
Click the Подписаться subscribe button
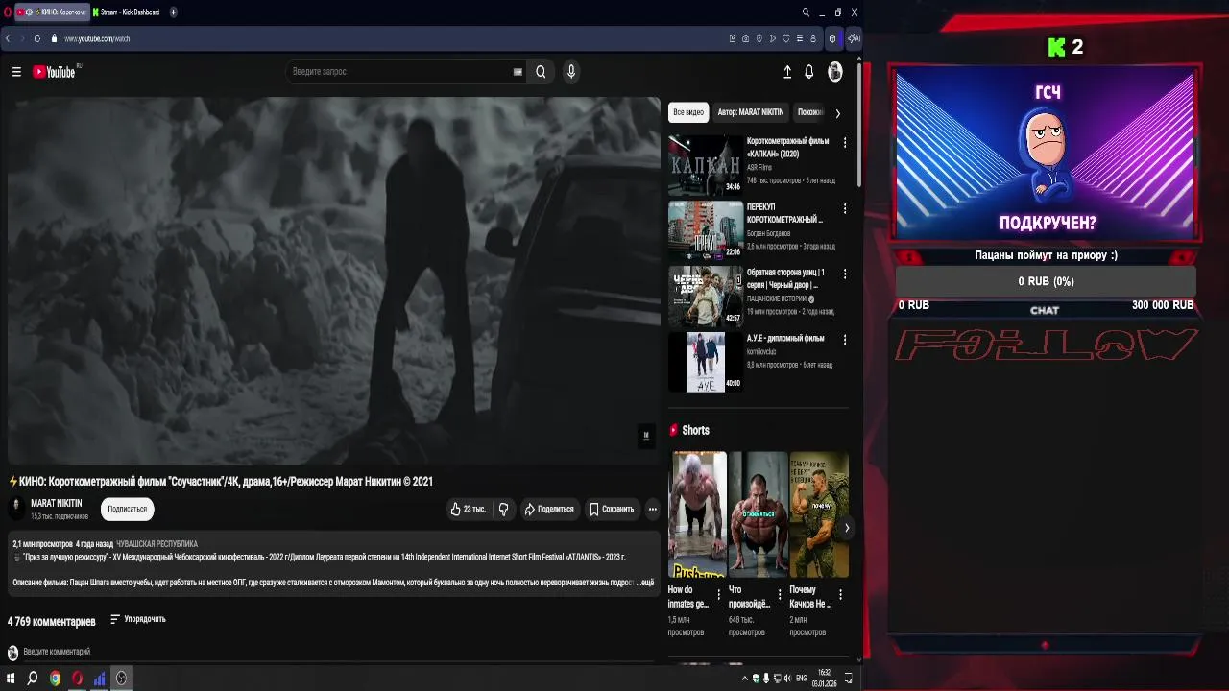[128, 509]
